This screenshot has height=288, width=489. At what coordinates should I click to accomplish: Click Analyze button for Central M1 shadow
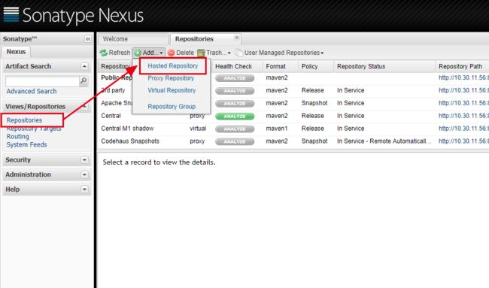click(235, 129)
